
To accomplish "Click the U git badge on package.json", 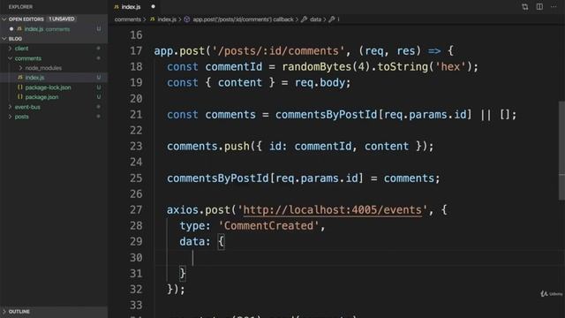I will point(98,97).
